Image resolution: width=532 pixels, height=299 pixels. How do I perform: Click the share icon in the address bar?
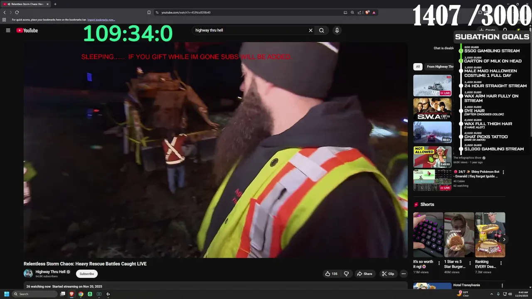coord(360,12)
